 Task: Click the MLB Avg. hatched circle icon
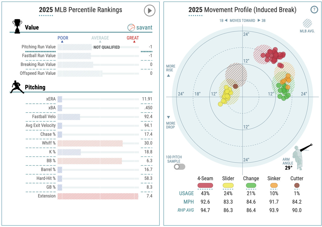point(307,23)
